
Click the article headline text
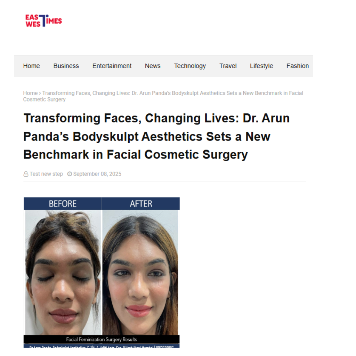coord(156,136)
